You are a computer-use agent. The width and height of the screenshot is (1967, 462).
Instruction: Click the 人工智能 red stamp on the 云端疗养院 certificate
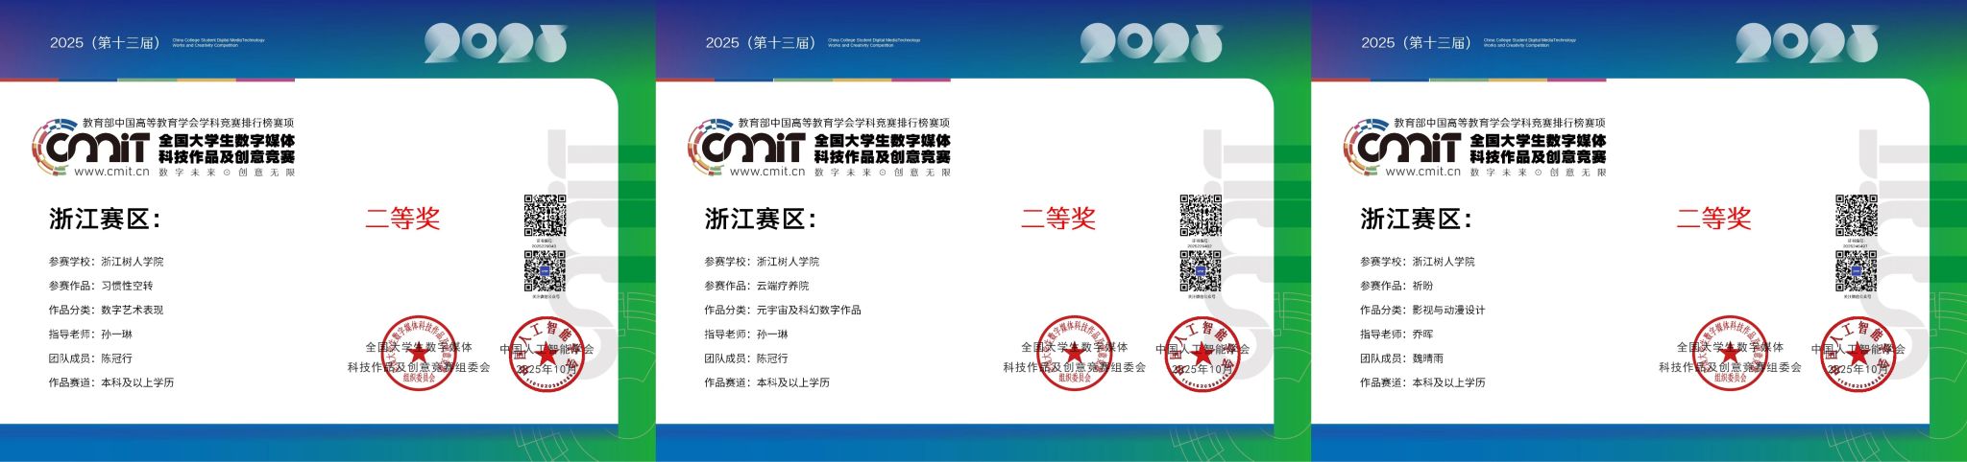[1202, 354]
